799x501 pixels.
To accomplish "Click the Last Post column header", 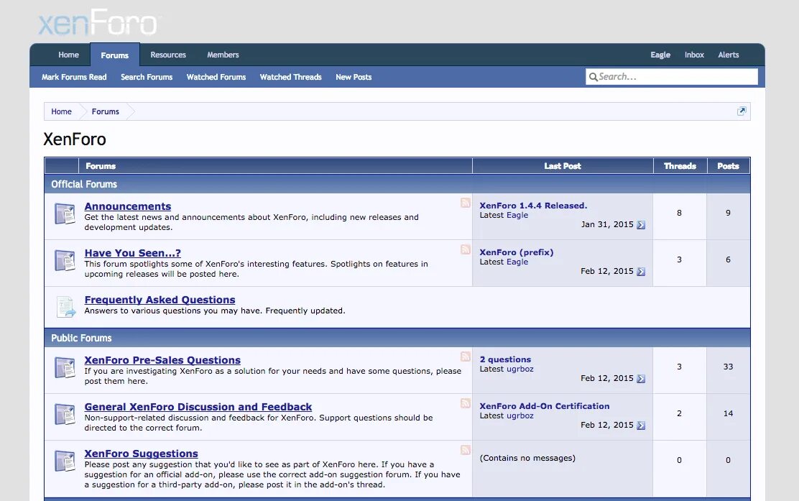I will pos(563,165).
